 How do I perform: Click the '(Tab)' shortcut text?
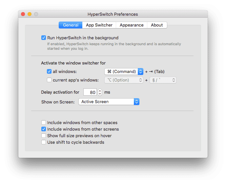pos(159,71)
